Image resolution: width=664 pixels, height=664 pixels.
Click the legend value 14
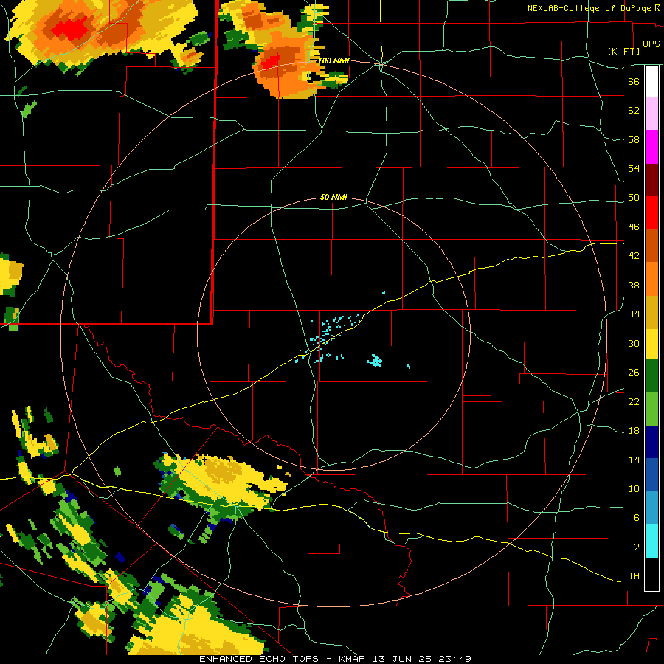coord(634,460)
